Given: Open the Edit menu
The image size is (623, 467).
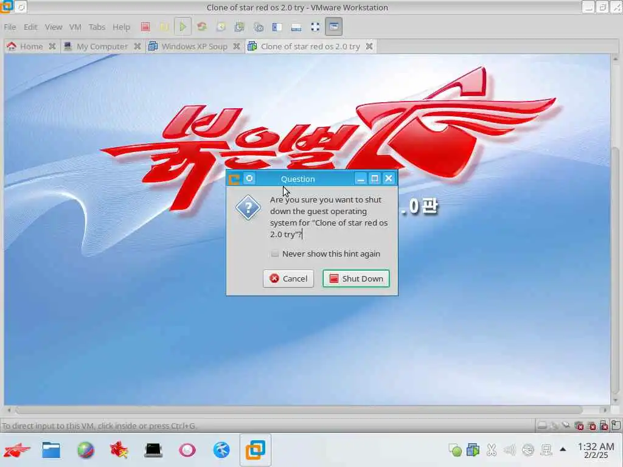Looking at the screenshot, I should coord(30,27).
